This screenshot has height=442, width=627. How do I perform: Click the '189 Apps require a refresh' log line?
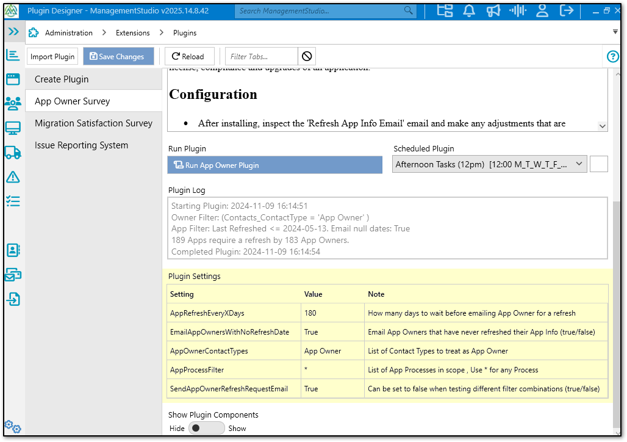(260, 240)
